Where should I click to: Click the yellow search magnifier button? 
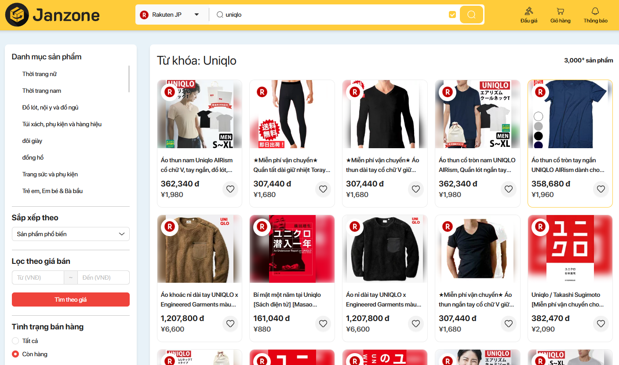tap(471, 15)
